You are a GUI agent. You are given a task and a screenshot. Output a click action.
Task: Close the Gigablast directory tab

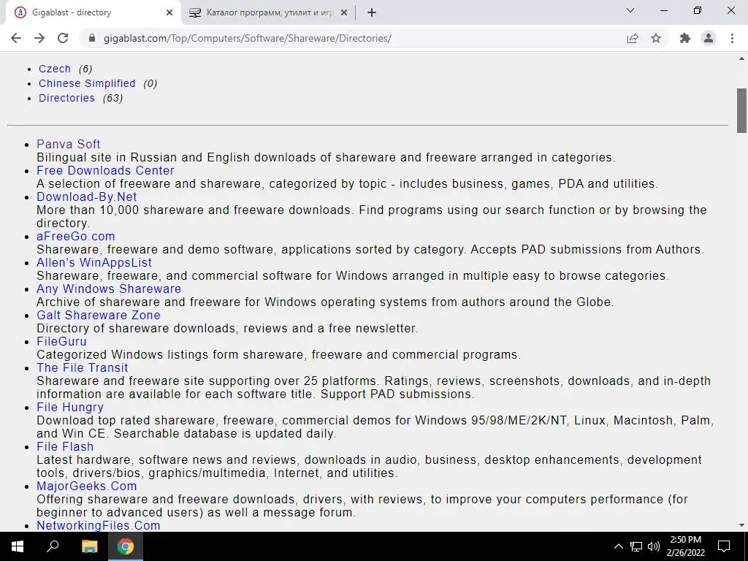tap(169, 13)
